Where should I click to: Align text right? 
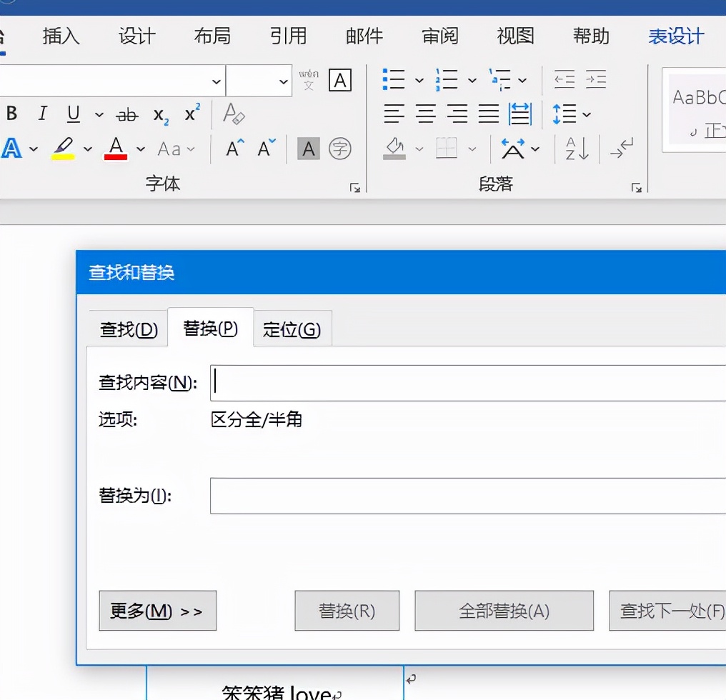point(457,114)
